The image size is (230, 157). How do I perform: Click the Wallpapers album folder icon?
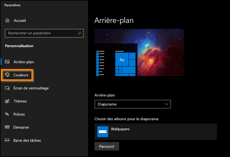point(102,132)
